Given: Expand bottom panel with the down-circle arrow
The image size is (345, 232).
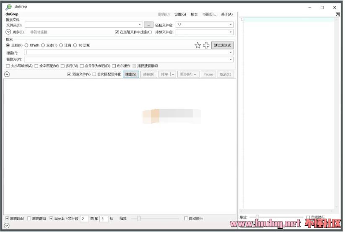Looking at the screenshot, I should point(7,227).
